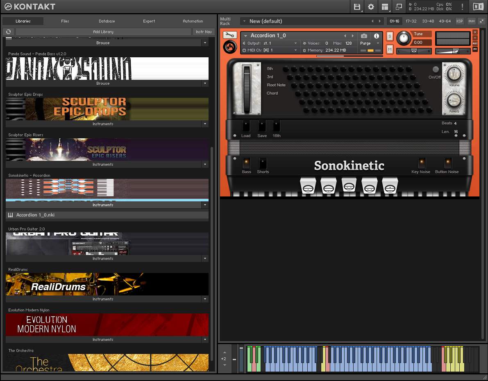Click the next multi arrow
This screenshot has height=381, width=488.
click(x=380, y=21)
